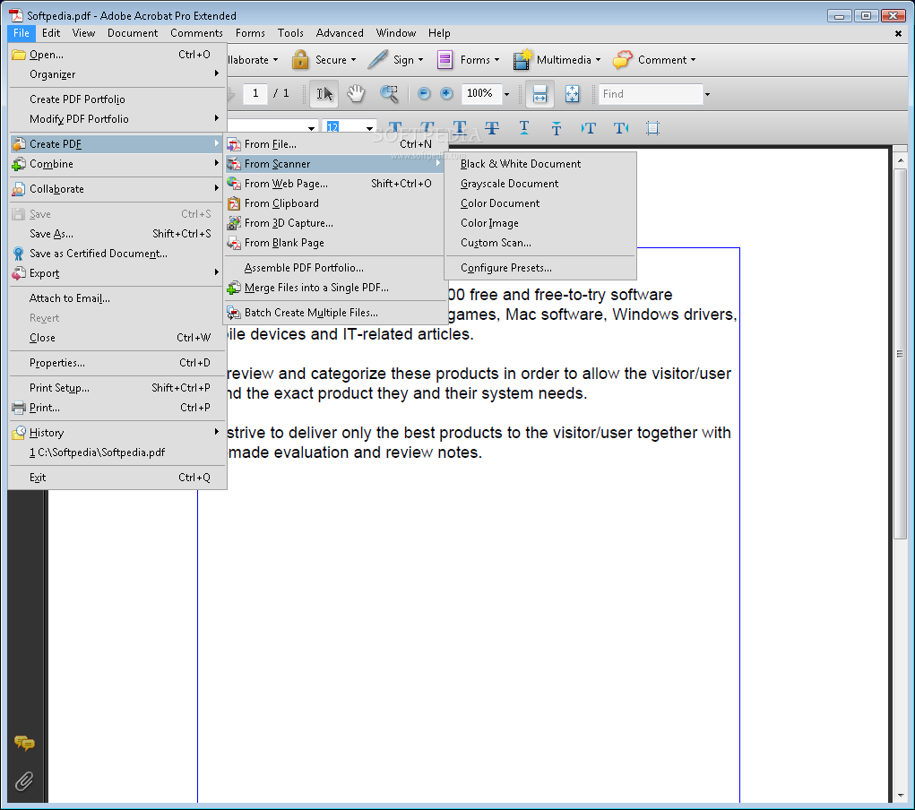Close the document with the X button
Viewport: 915px width, 810px height.
(x=898, y=34)
